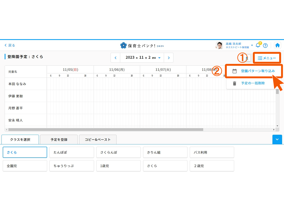
Task: Switch to 予定を登録 tab
Action: [x=59, y=140]
